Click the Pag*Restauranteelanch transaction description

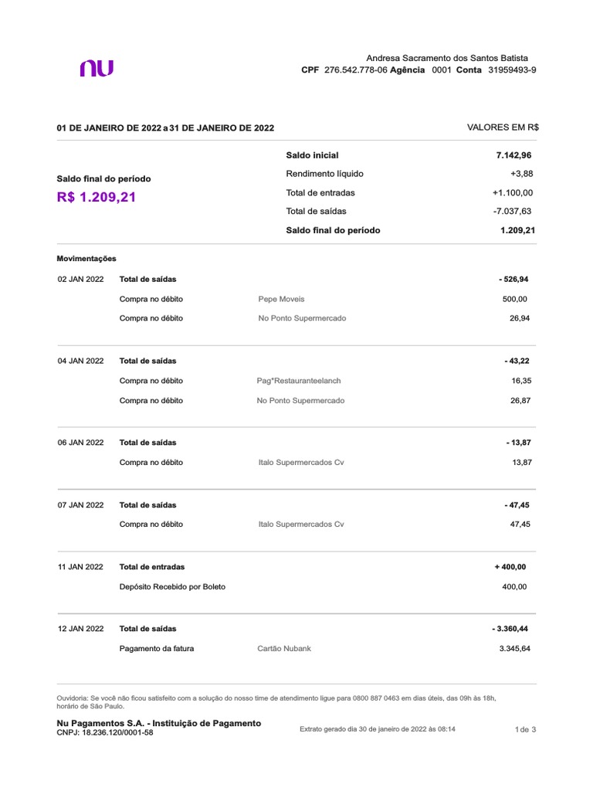[299, 381]
